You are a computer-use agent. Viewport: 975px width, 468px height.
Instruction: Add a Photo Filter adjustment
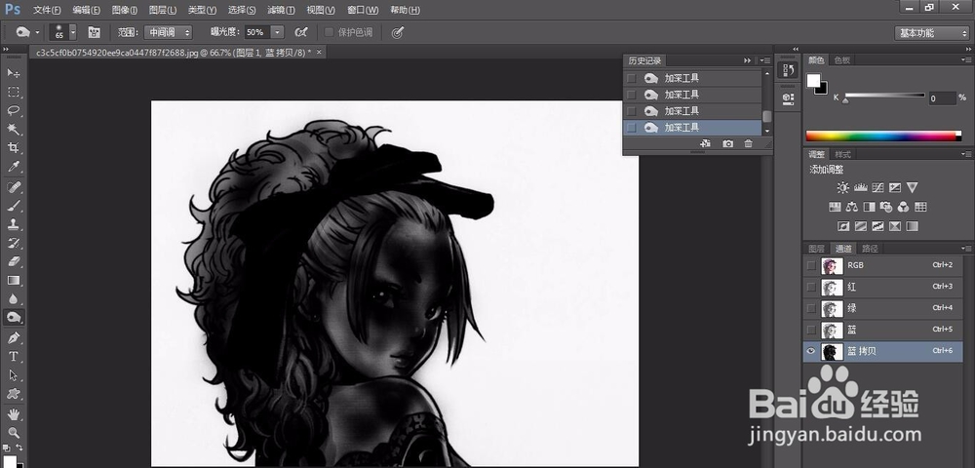[x=886, y=207]
